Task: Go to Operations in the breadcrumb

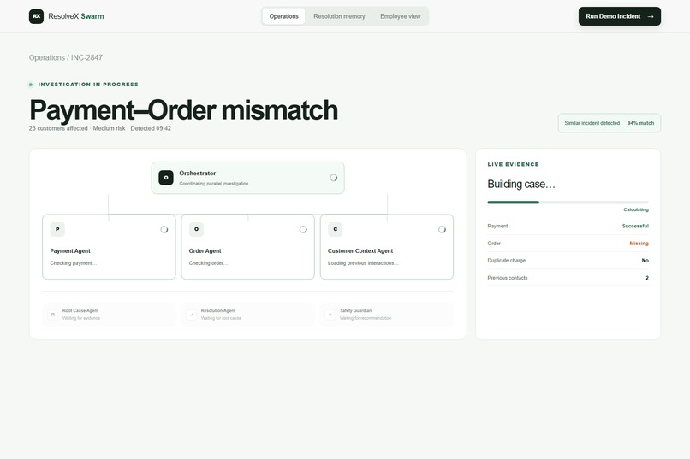Action: (x=46, y=57)
